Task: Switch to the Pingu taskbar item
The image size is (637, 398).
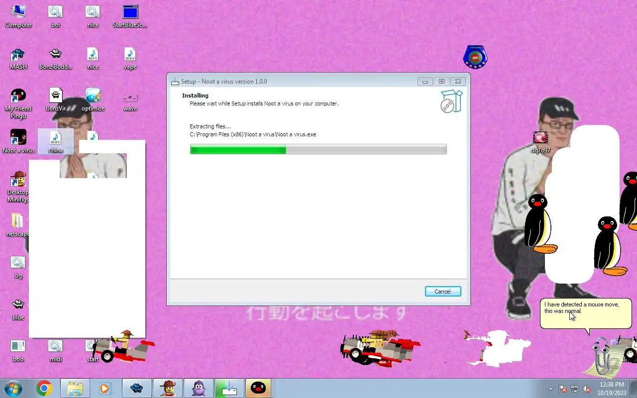Action: tap(258, 388)
